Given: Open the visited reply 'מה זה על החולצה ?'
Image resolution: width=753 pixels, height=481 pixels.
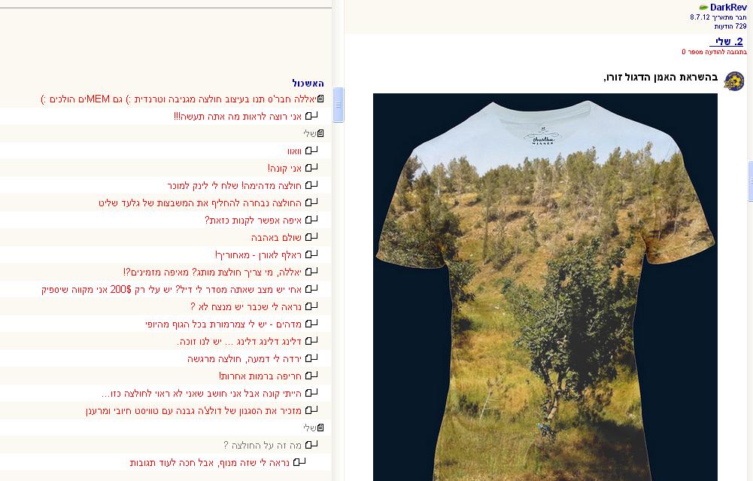Looking at the screenshot, I should point(263,445).
